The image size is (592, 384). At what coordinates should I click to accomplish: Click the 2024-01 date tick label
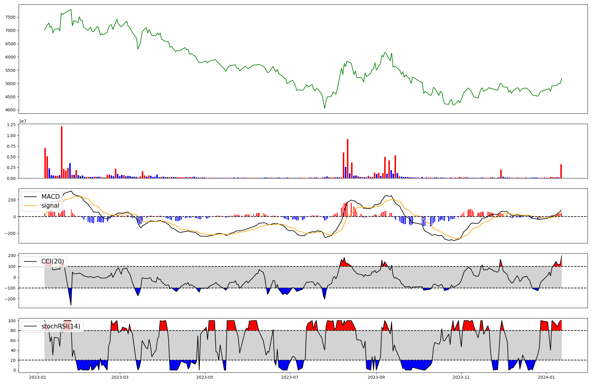point(546,377)
